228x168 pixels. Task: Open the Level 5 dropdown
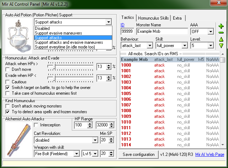[x=211, y=46]
